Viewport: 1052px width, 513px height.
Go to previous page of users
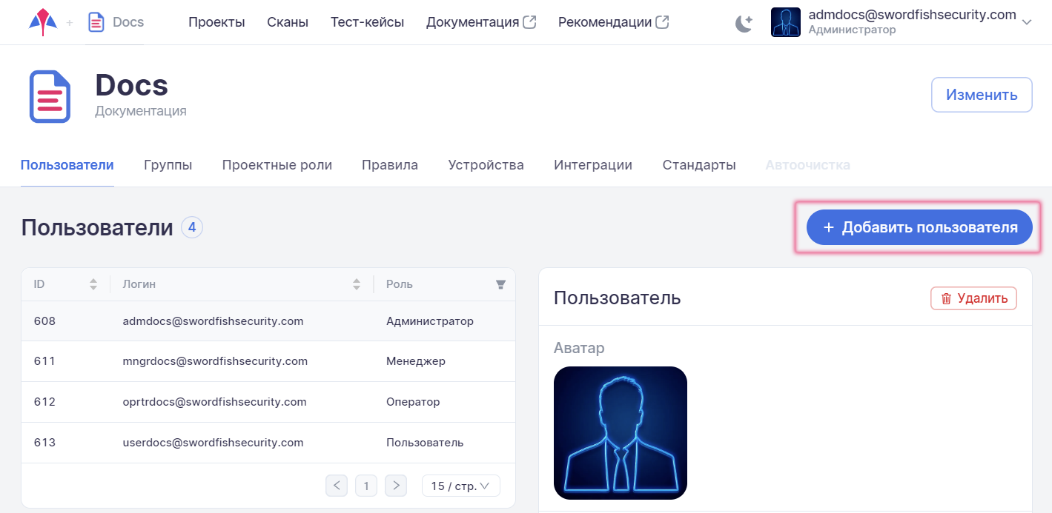pyautogui.click(x=337, y=486)
